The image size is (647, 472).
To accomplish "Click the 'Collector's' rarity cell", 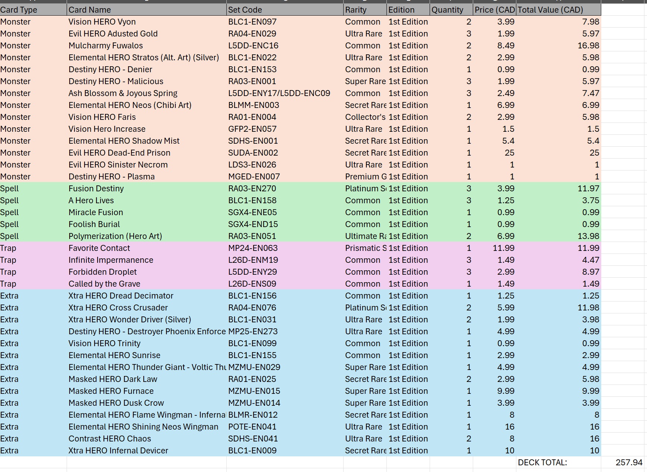I will pos(365,117).
